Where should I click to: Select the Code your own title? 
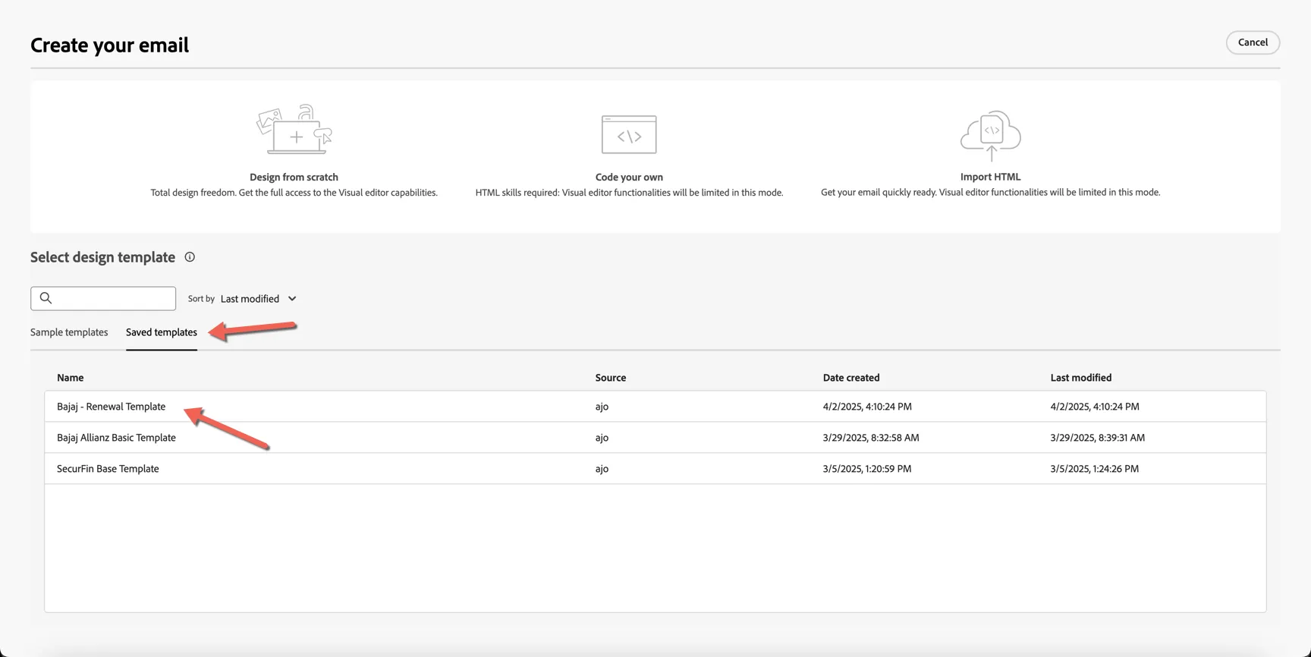pyautogui.click(x=629, y=177)
